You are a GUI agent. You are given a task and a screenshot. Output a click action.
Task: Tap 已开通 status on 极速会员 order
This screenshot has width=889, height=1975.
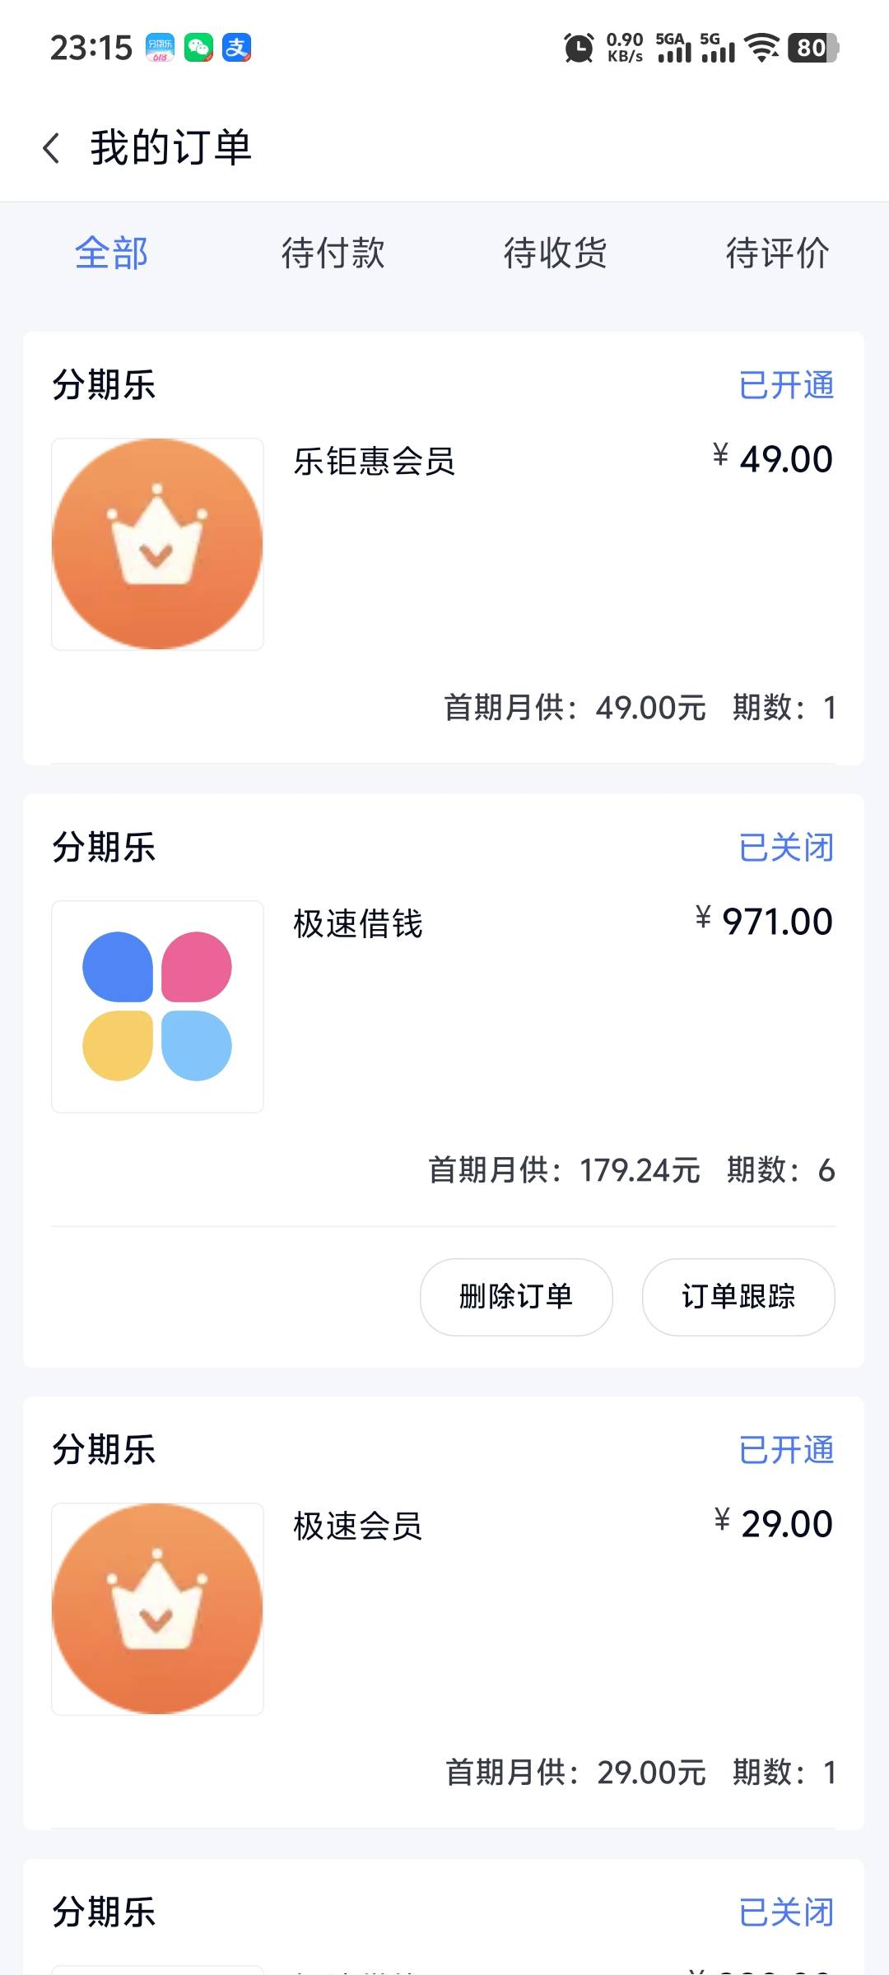(x=786, y=1450)
